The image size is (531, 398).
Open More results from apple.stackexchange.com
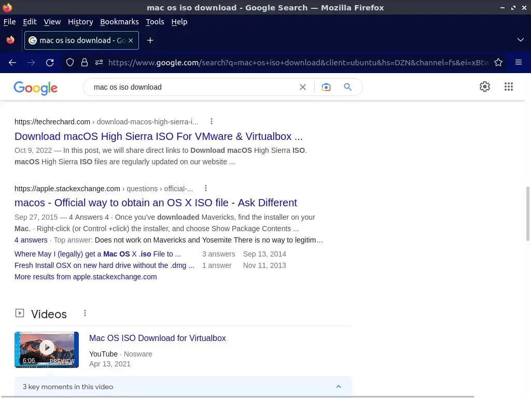pyautogui.click(x=86, y=277)
